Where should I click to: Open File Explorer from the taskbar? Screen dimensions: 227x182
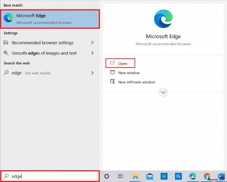point(135,176)
